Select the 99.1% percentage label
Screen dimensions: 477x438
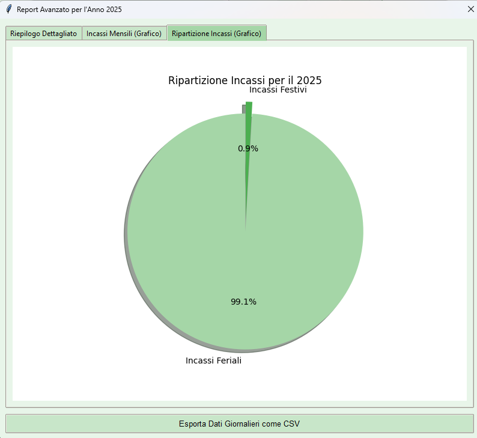pos(243,302)
